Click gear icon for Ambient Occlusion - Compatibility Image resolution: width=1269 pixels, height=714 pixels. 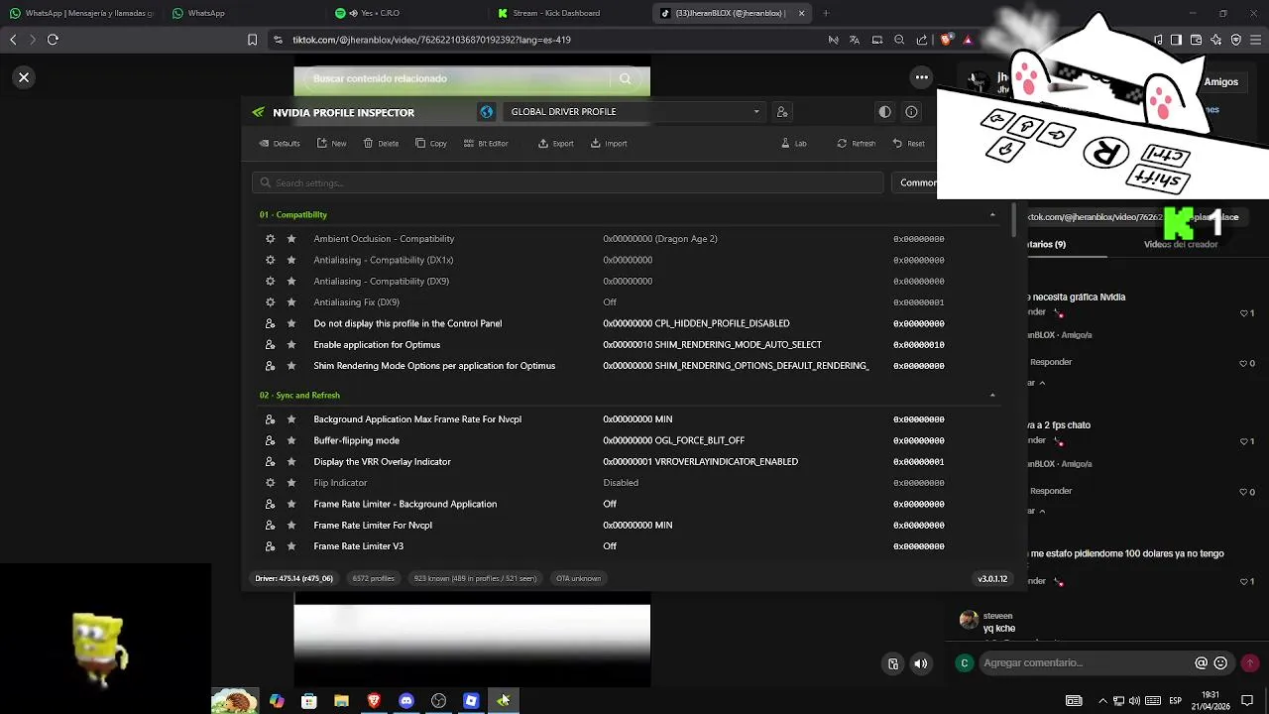coord(270,239)
